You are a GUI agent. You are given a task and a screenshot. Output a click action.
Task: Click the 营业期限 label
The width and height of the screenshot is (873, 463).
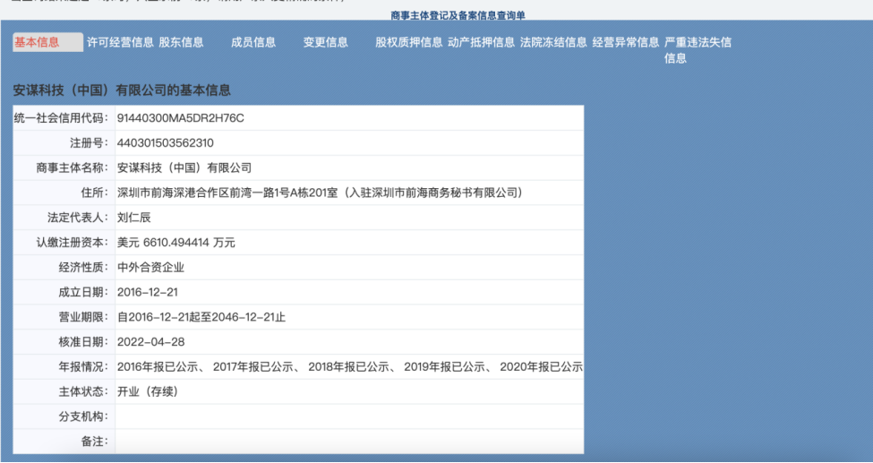click(x=83, y=318)
